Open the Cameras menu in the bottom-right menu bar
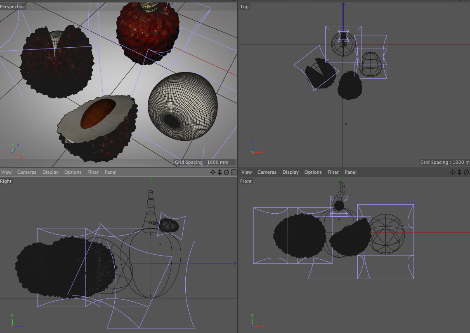This screenshot has height=333, width=470. coord(267,172)
